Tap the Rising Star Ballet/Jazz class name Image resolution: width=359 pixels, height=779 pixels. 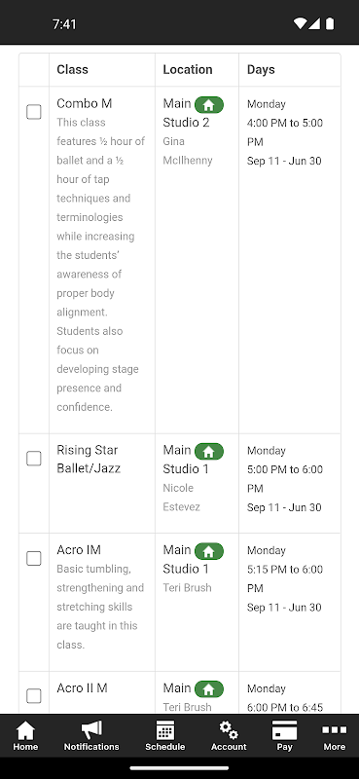[89, 459]
